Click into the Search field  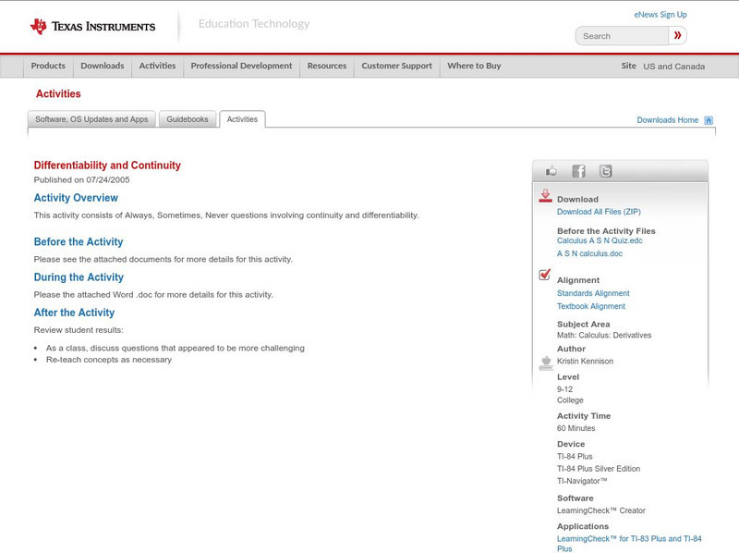[622, 36]
